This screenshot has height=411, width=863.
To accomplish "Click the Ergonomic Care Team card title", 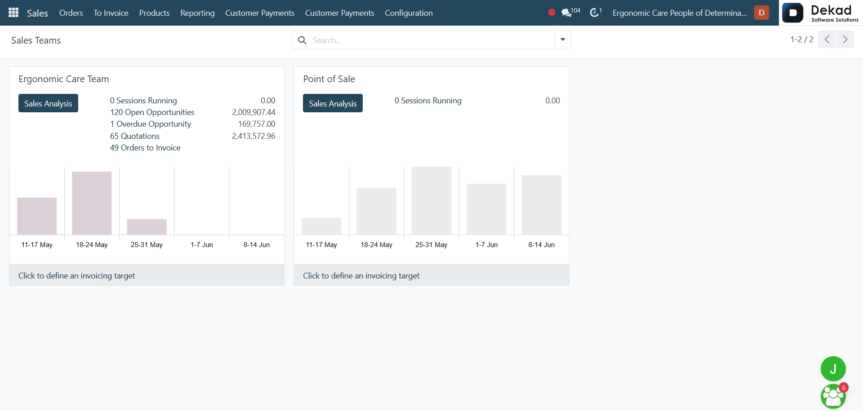I will pyautogui.click(x=64, y=79).
